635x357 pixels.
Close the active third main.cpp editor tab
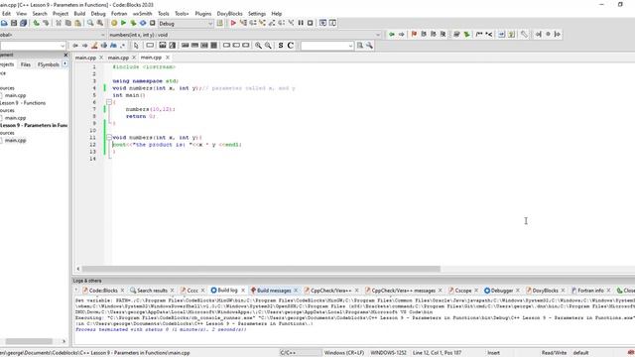click(168, 58)
